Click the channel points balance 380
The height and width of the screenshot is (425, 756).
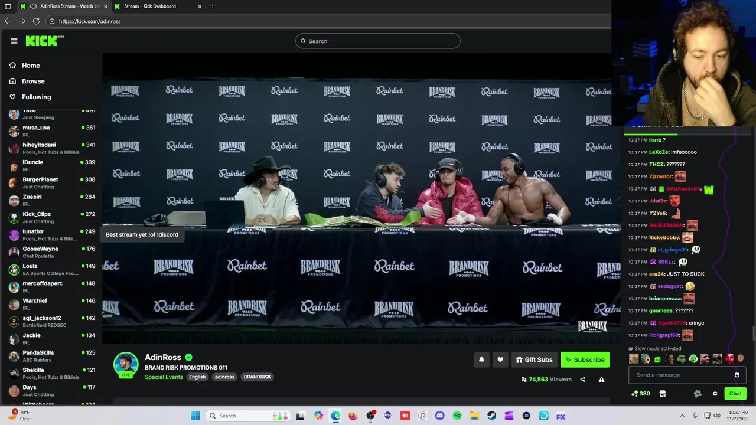click(641, 394)
